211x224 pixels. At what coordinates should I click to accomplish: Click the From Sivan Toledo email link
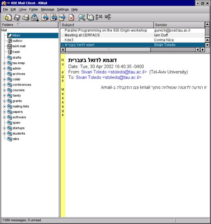tap(114, 72)
